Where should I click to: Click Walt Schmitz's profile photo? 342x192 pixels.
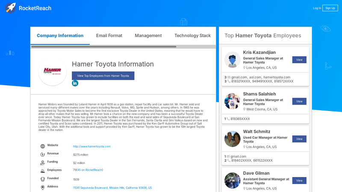tap(232, 139)
